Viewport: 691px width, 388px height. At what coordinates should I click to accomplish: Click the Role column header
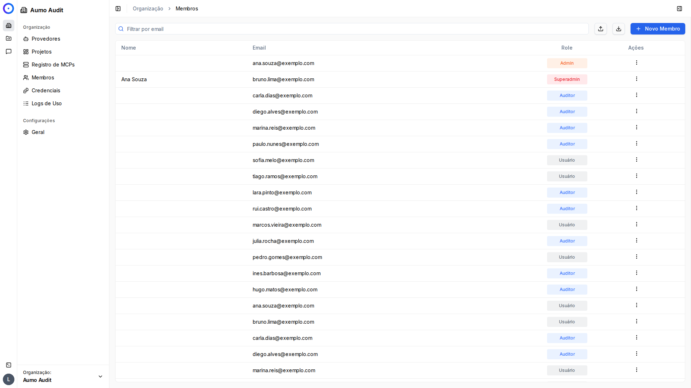pos(567,48)
